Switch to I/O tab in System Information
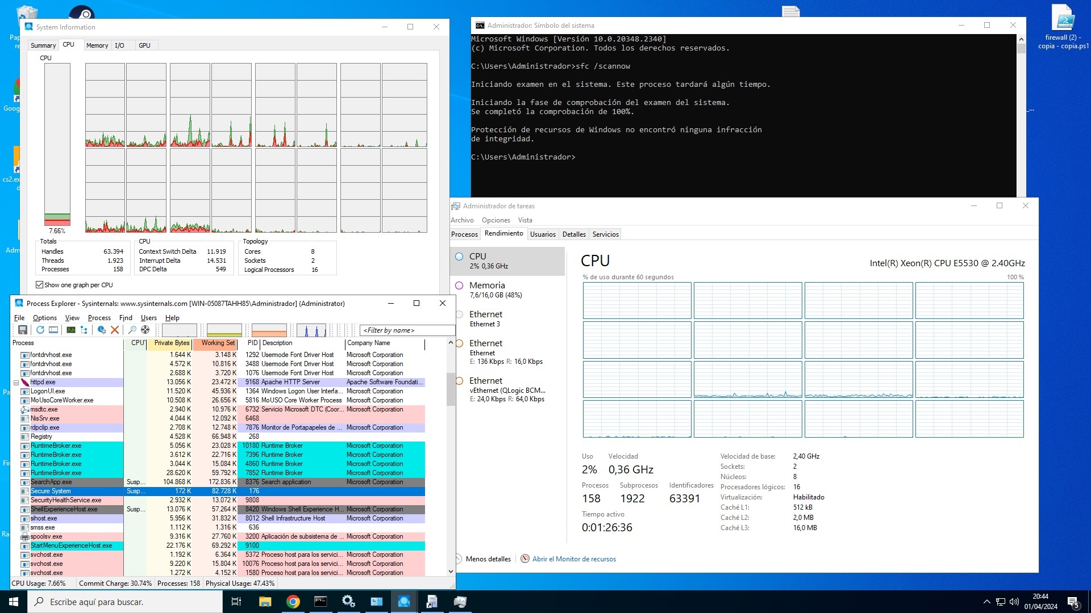This screenshot has width=1091, height=613. tap(119, 45)
